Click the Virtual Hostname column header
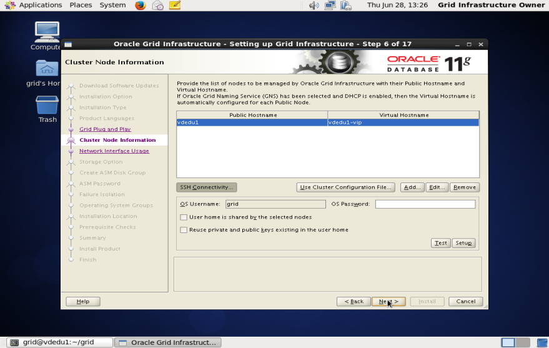The image size is (549, 348). coord(403,115)
